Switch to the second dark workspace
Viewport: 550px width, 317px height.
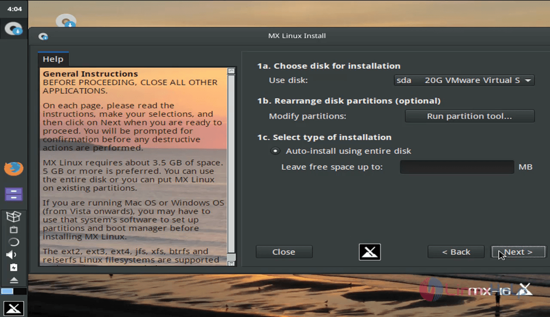(x=20, y=291)
